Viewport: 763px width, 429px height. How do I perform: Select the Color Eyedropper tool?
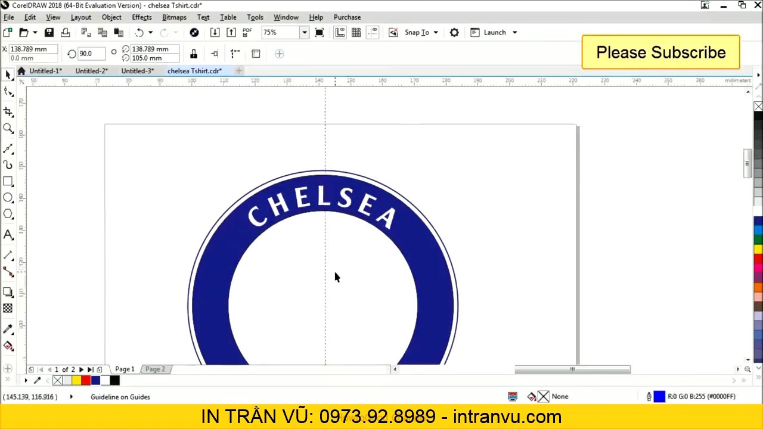point(8,329)
